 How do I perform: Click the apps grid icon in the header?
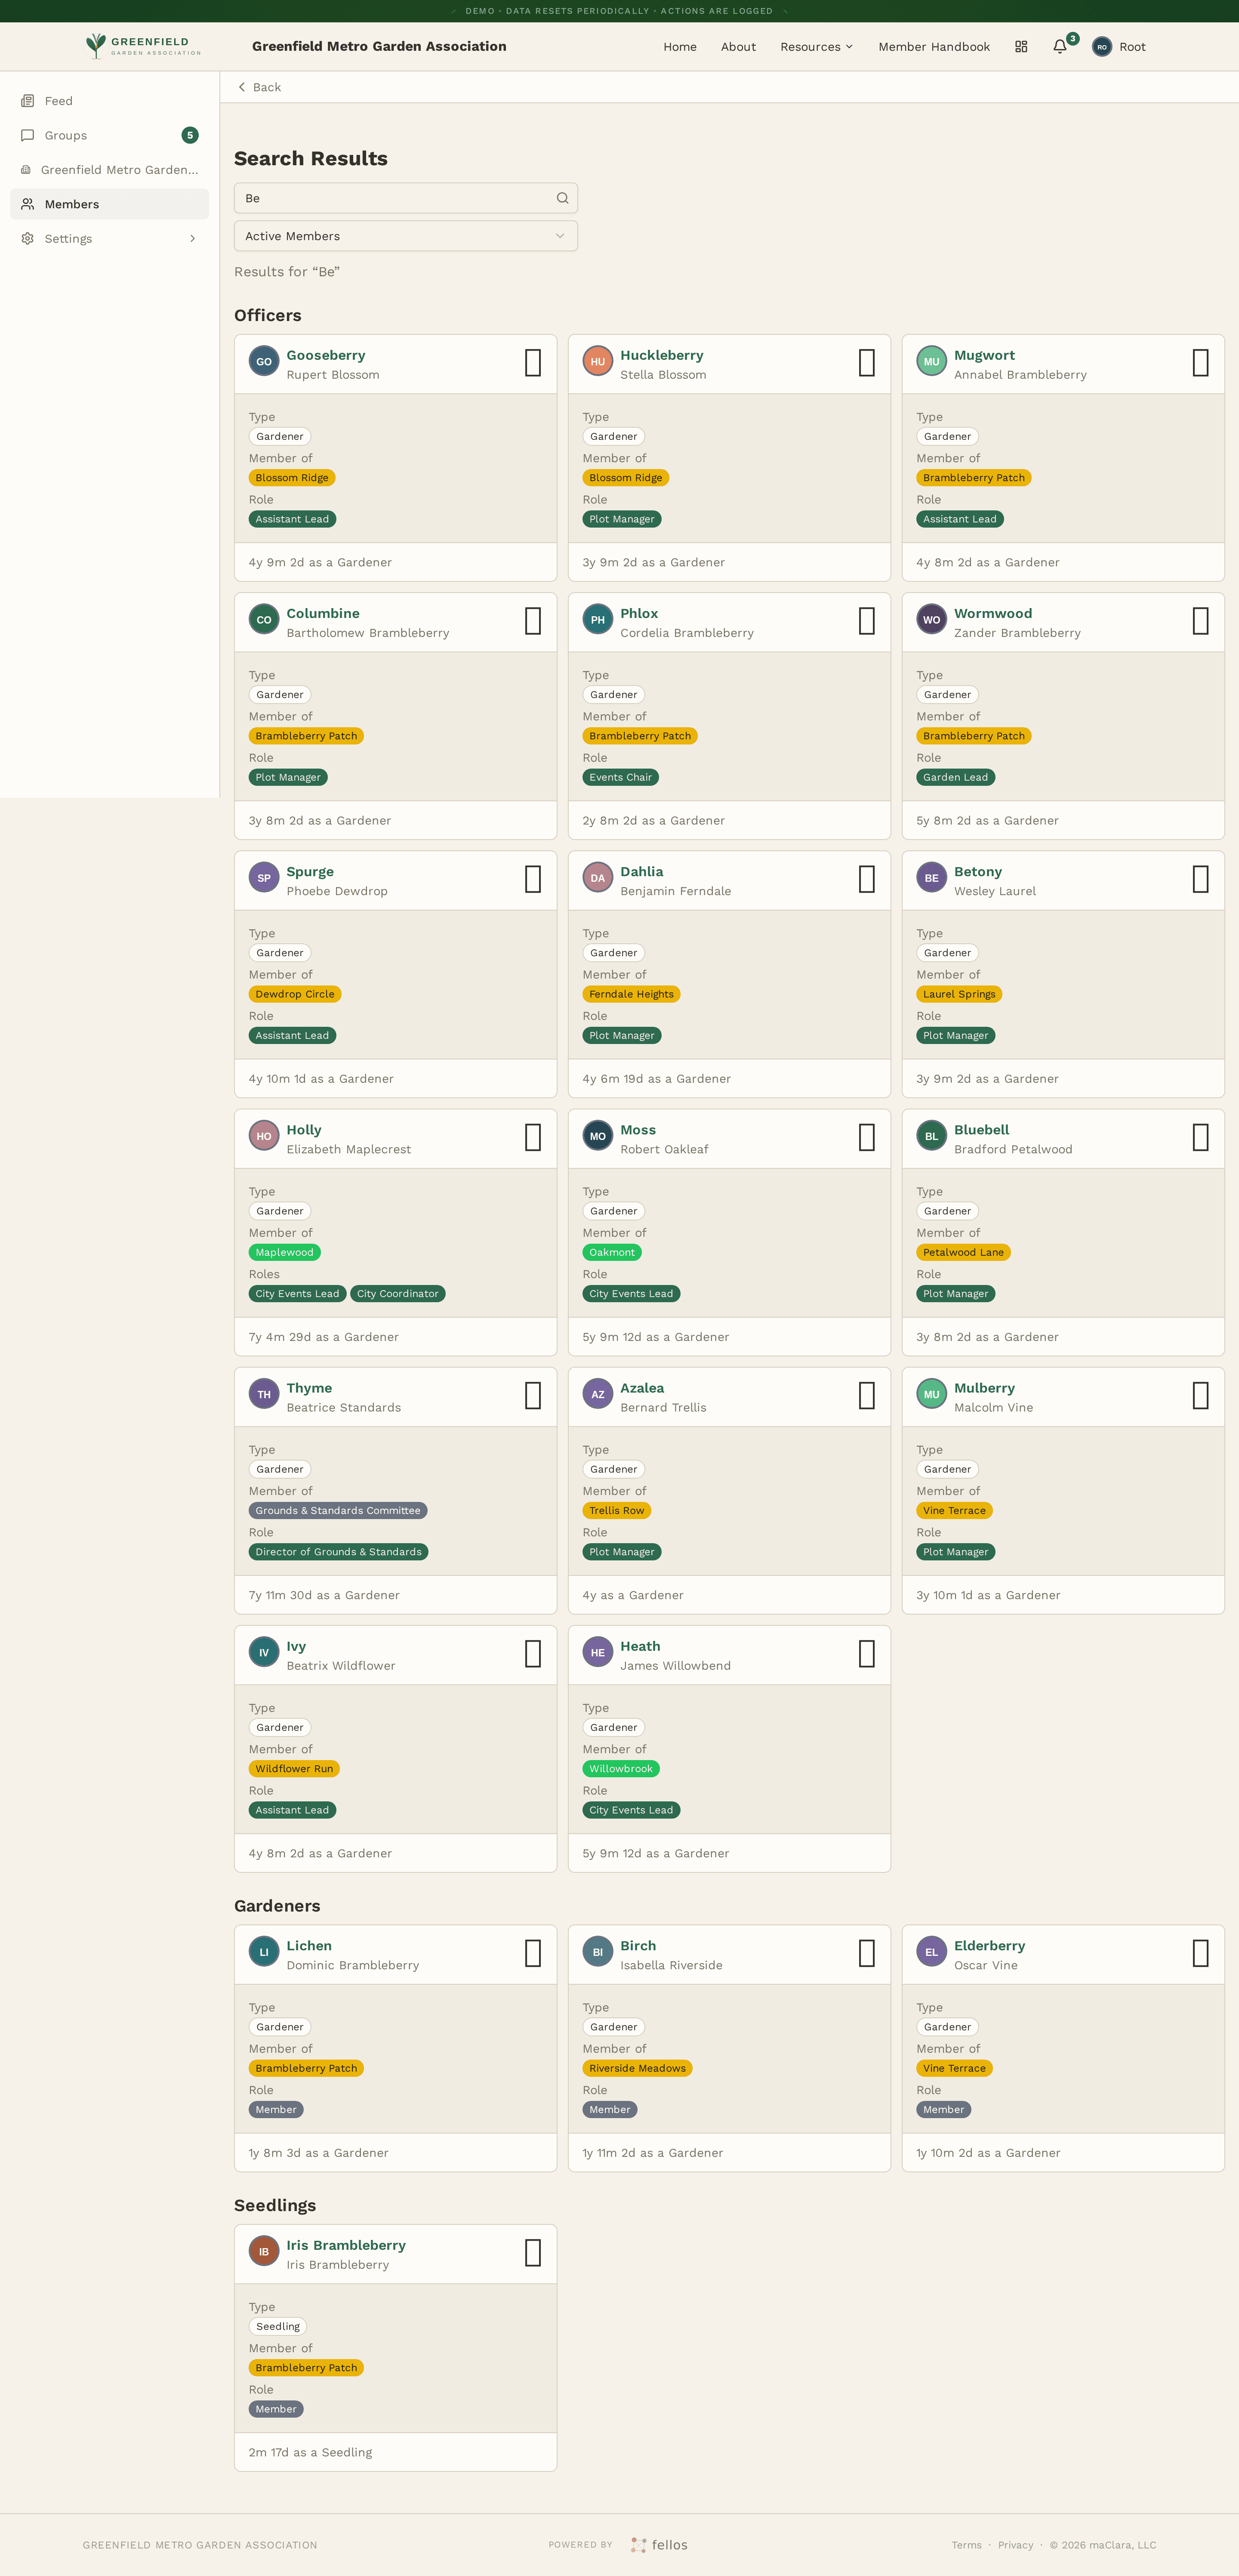1020,46
